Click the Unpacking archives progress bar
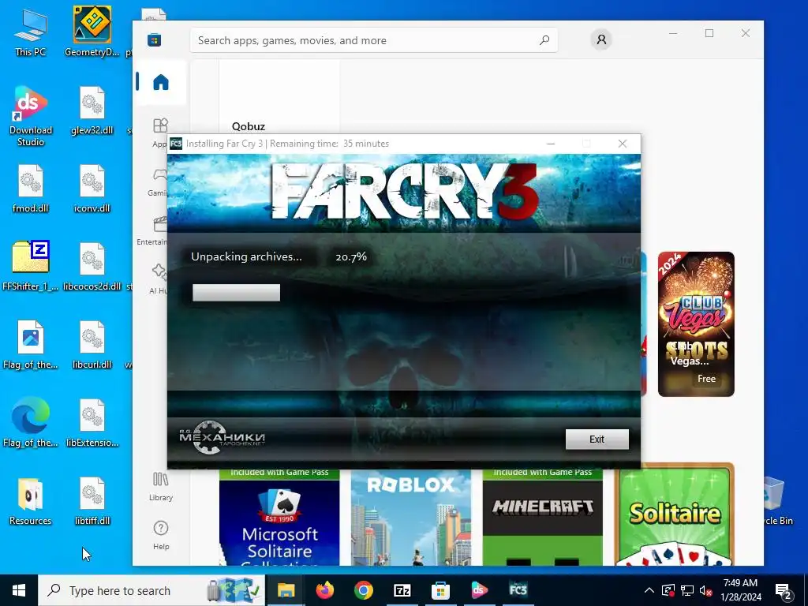The width and height of the screenshot is (808, 606). (x=236, y=292)
